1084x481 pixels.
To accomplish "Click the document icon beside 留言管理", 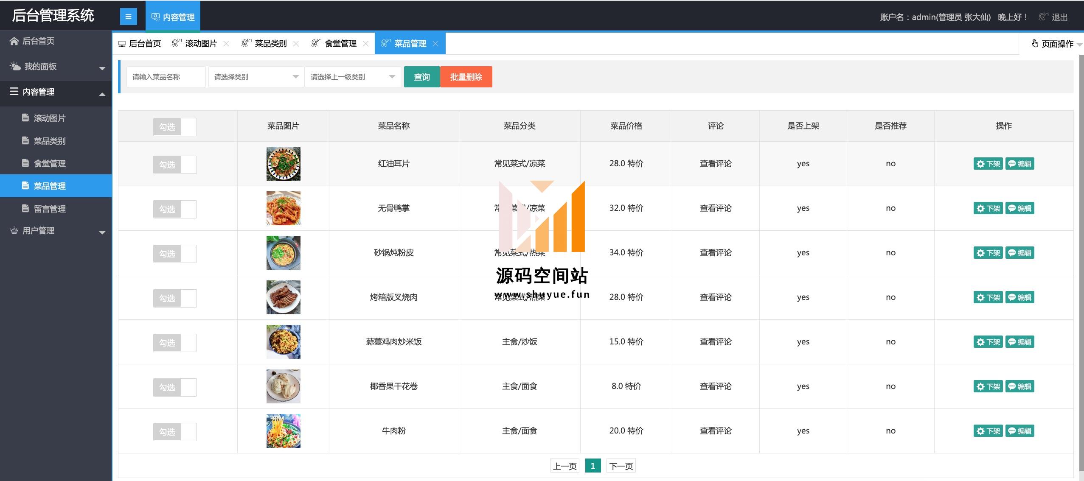I will point(25,208).
